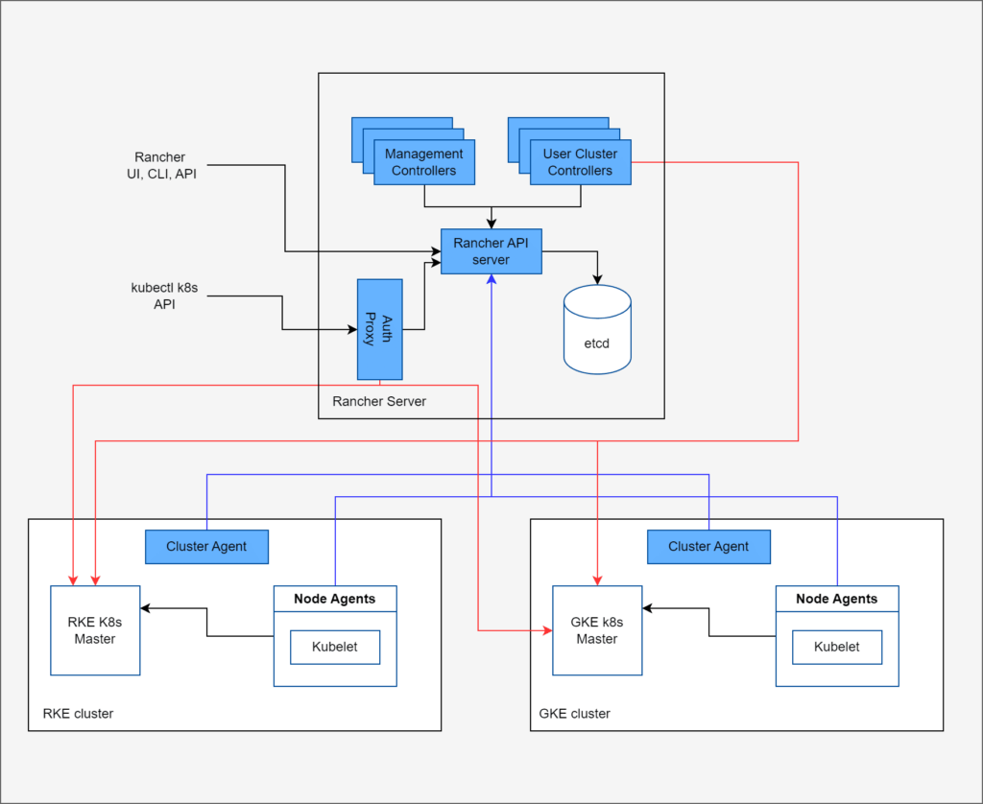Click Cluster Agent in the GKE cluster

click(x=708, y=546)
